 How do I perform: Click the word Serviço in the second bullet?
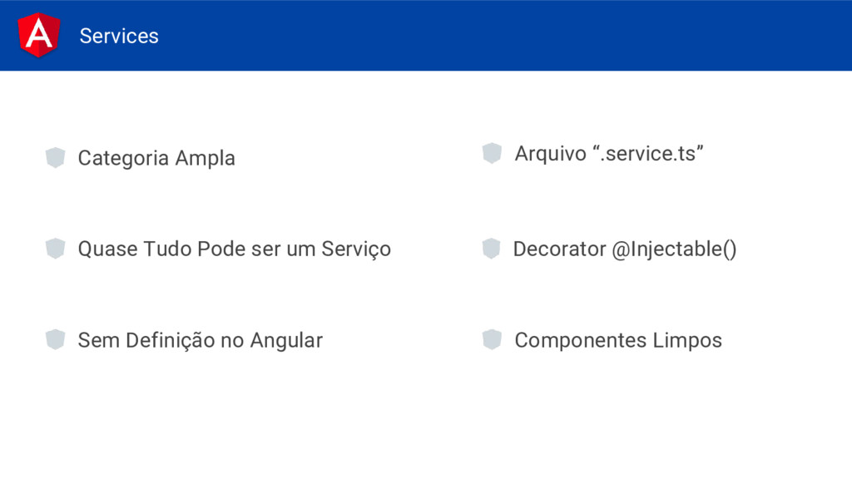coord(356,249)
